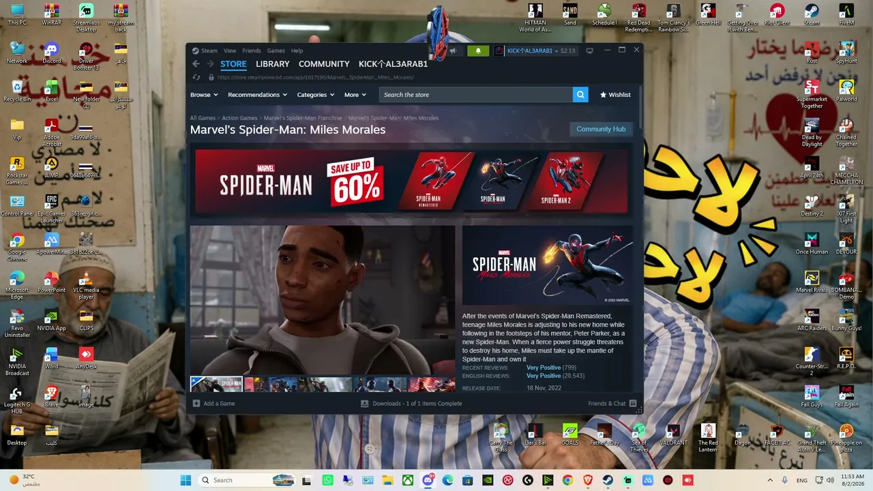The width and height of the screenshot is (873, 491).
Task: Click the main Miles Morales video preview
Action: 323,300
